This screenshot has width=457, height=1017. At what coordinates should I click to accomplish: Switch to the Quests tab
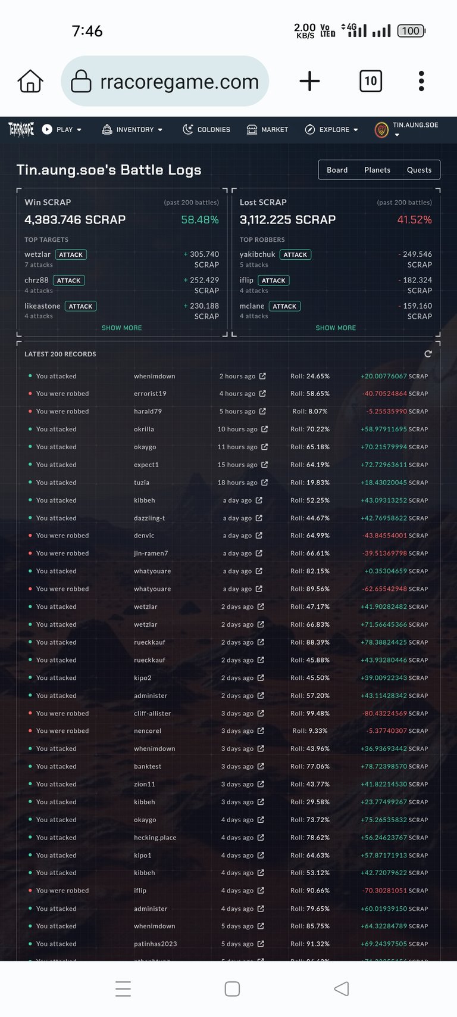(x=419, y=170)
